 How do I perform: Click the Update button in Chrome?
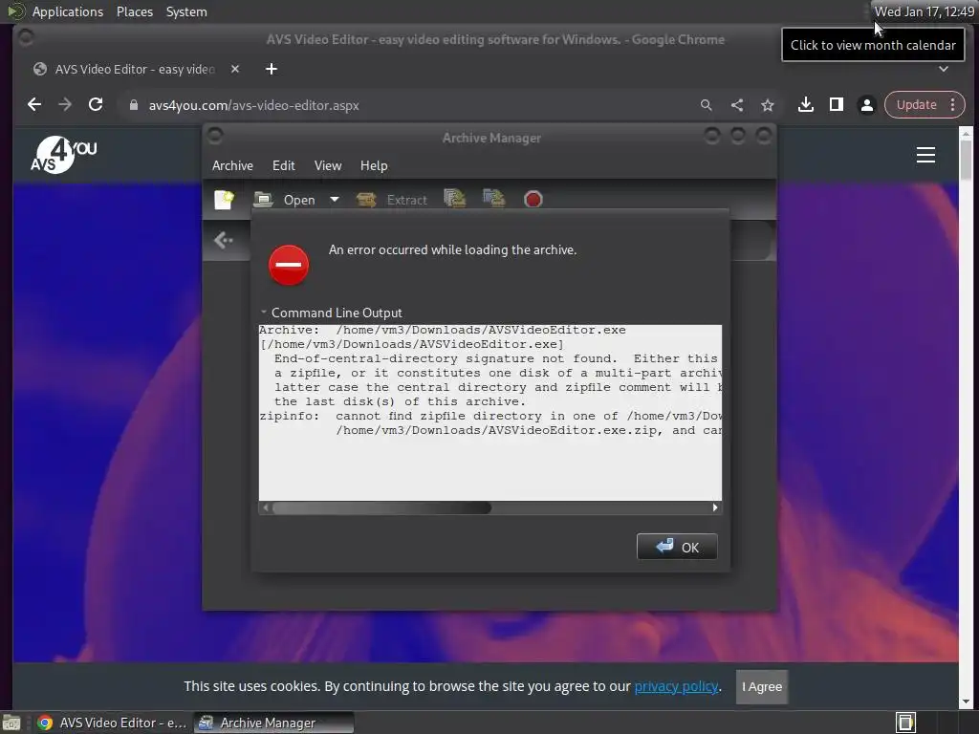916,105
